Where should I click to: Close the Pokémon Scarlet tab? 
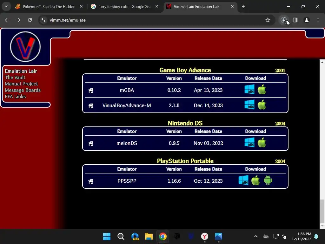click(x=81, y=6)
